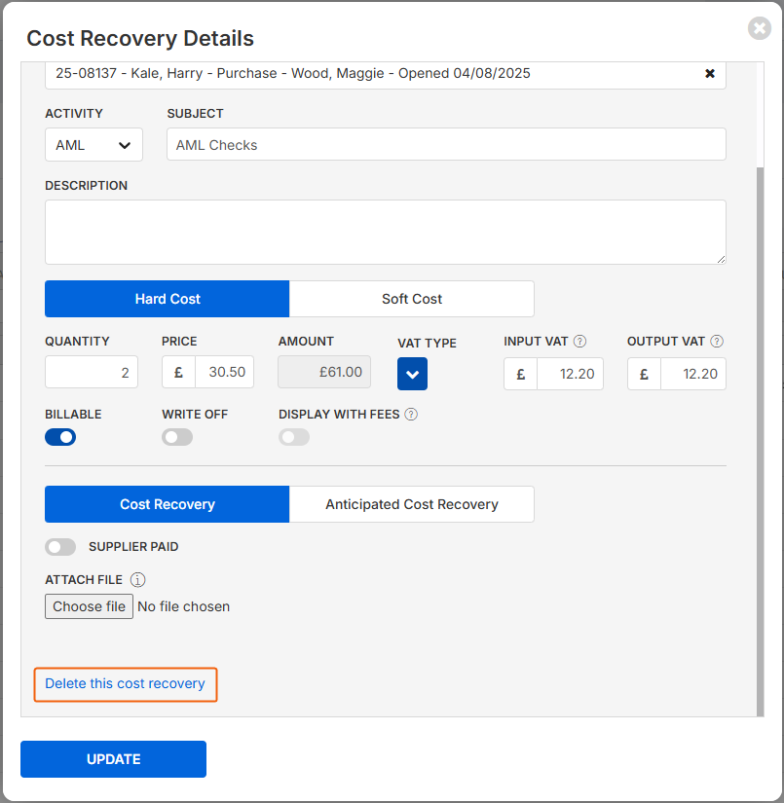
Task: Turn off the Billable toggle
Action: pos(60,437)
